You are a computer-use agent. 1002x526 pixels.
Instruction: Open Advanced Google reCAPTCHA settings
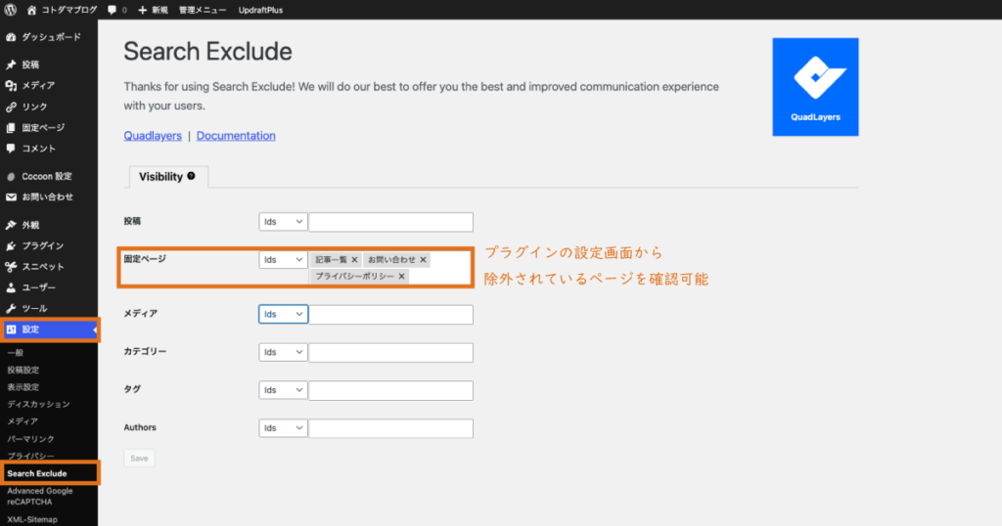point(39,497)
